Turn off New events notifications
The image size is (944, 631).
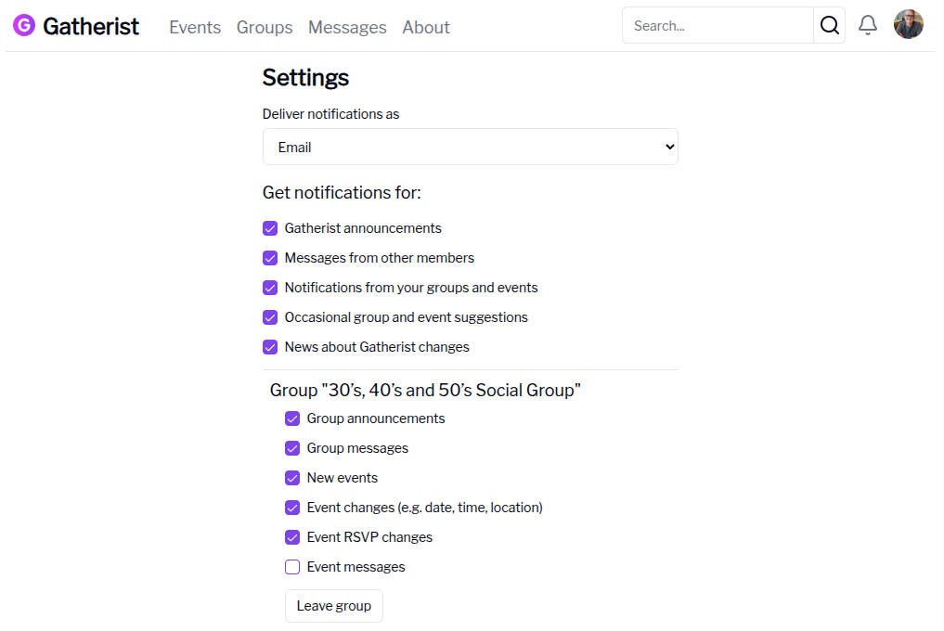tap(292, 477)
